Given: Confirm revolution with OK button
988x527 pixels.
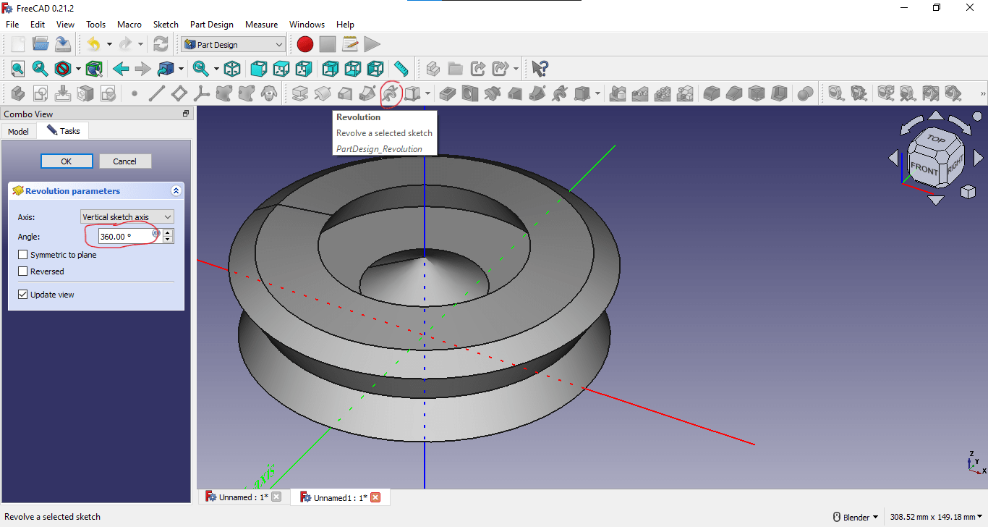Looking at the screenshot, I should (x=67, y=161).
